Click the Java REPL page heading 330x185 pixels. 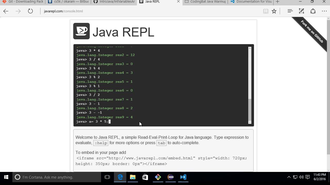pos(123,32)
